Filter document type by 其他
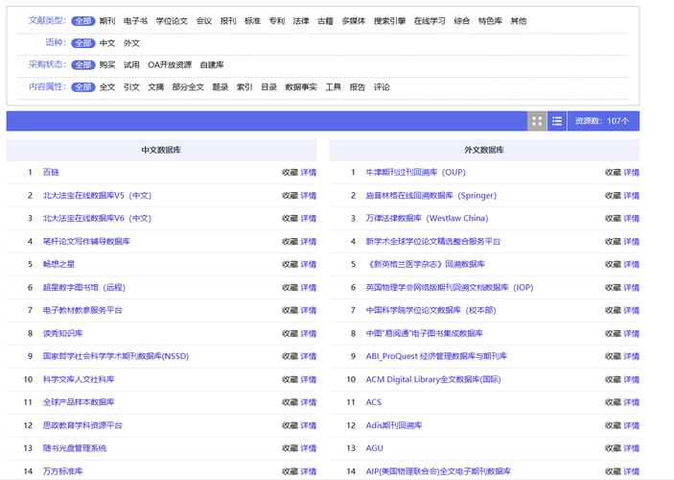This screenshot has height=480, width=674. click(x=519, y=21)
